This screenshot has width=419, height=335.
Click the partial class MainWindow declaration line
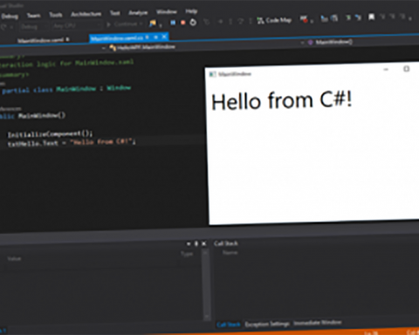click(66, 89)
